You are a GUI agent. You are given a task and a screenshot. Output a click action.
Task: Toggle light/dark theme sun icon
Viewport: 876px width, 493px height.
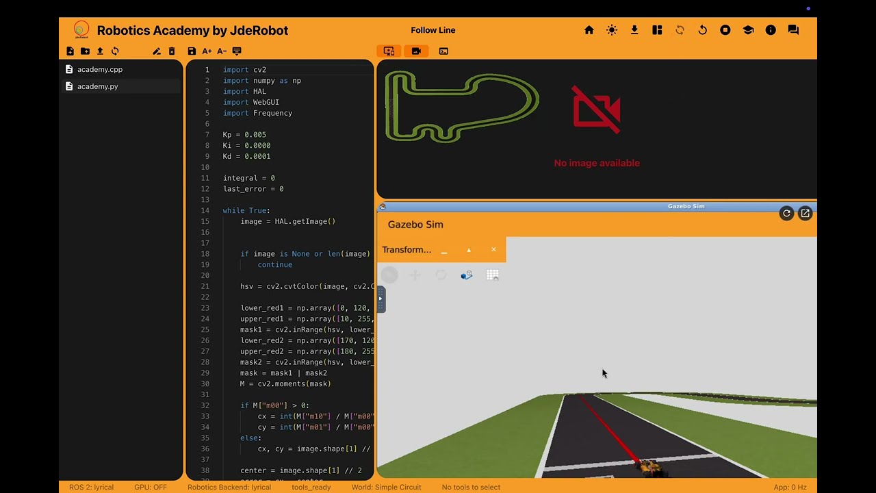[612, 30]
